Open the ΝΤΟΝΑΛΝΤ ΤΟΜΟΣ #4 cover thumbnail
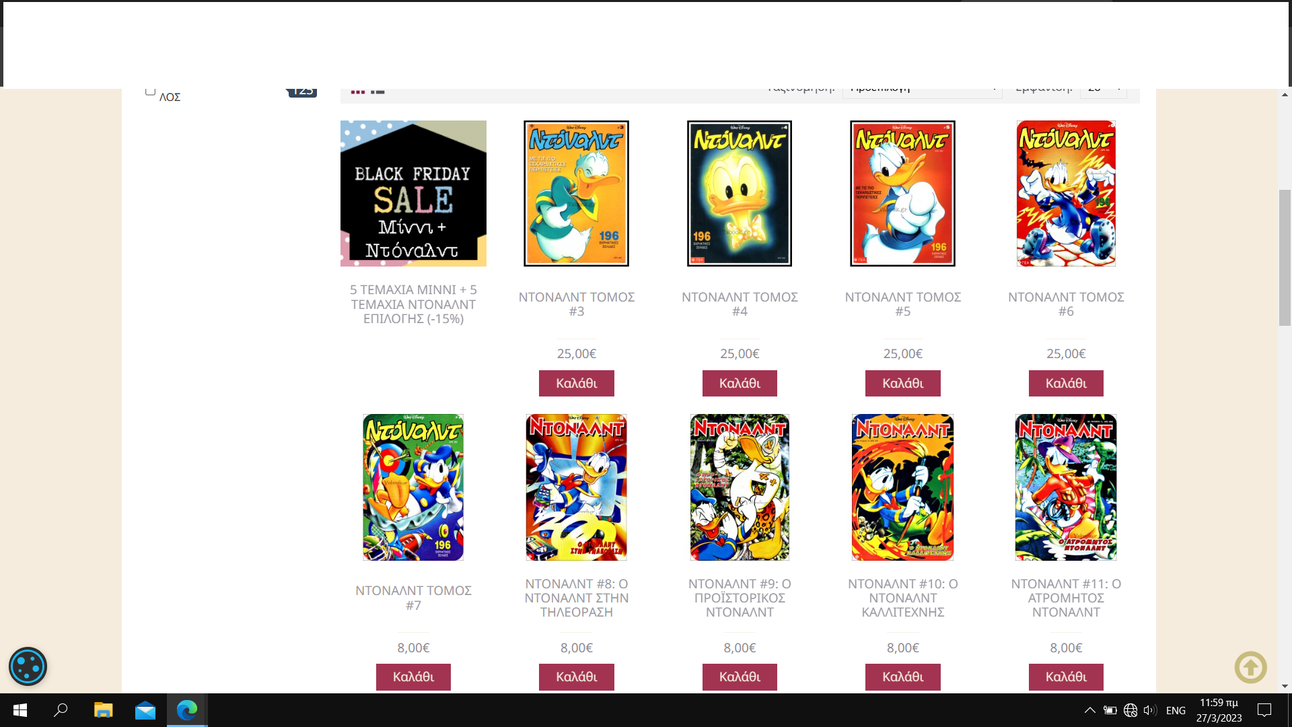Viewport: 1292px width, 727px height. (x=740, y=193)
